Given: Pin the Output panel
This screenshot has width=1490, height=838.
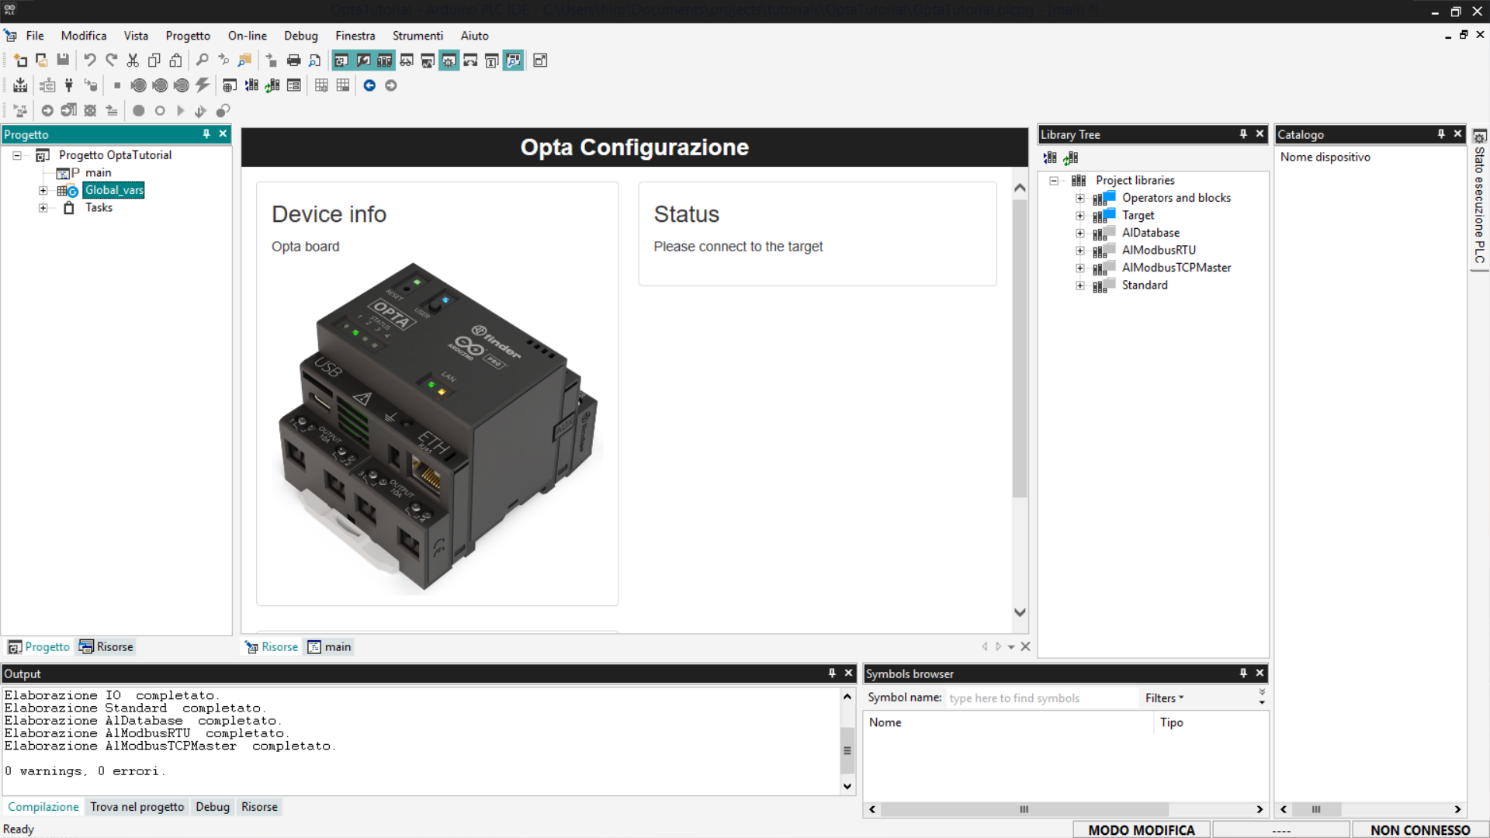Looking at the screenshot, I should point(832,674).
